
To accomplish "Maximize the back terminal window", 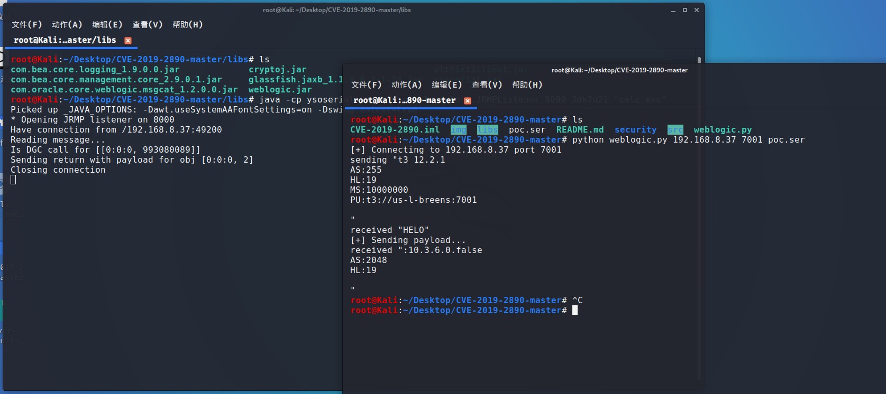I will pos(685,10).
